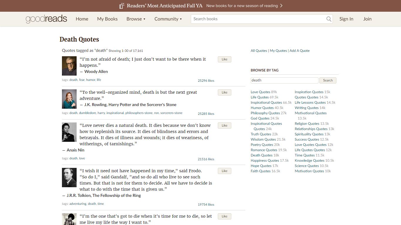The height and width of the screenshot is (225, 401).
Task: Open the My Quotes link
Action: pyautogui.click(x=278, y=51)
